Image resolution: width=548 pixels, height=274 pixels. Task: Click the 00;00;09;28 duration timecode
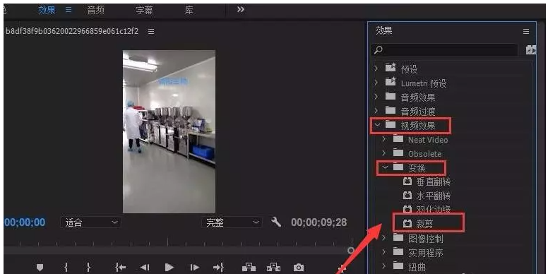[318, 222]
